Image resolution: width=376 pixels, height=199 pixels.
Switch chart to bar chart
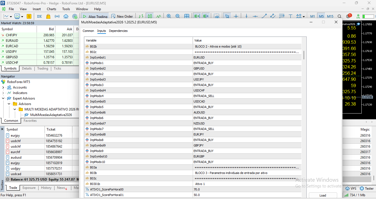coord(141,16)
